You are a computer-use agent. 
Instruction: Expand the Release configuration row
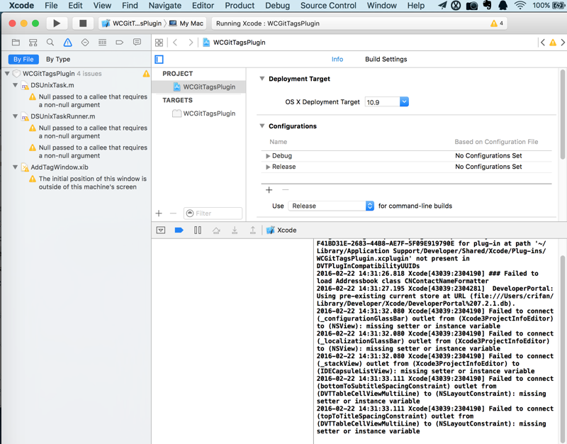pyautogui.click(x=268, y=167)
